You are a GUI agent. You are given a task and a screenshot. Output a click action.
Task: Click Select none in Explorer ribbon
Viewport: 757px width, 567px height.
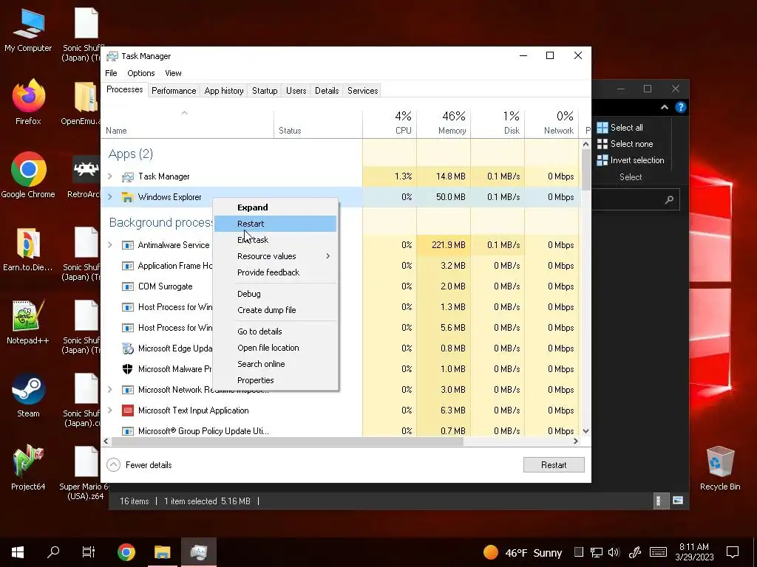pyautogui.click(x=625, y=144)
